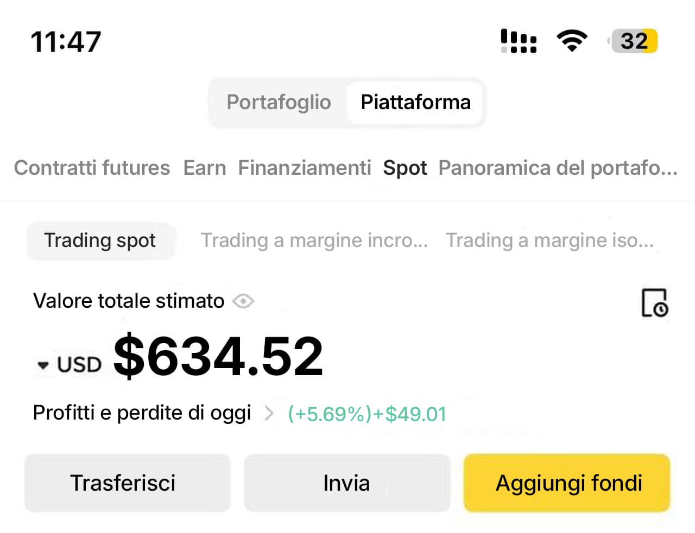This screenshot has height=533, width=695.
Task: Open the Finanziamenti section
Action: (305, 168)
